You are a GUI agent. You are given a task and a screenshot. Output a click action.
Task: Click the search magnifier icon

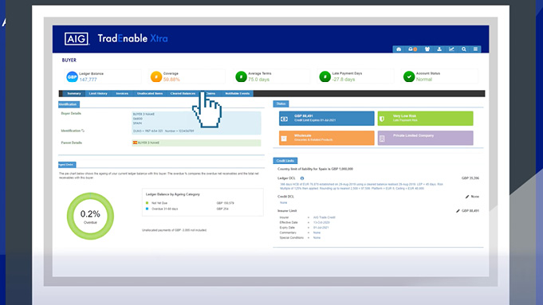coord(464,49)
